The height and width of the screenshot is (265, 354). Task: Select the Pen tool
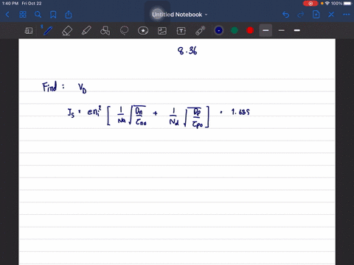48,31
